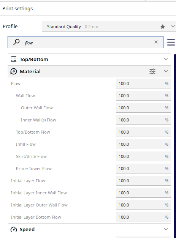
Task: Clear the flow search text
Action: 156,42
